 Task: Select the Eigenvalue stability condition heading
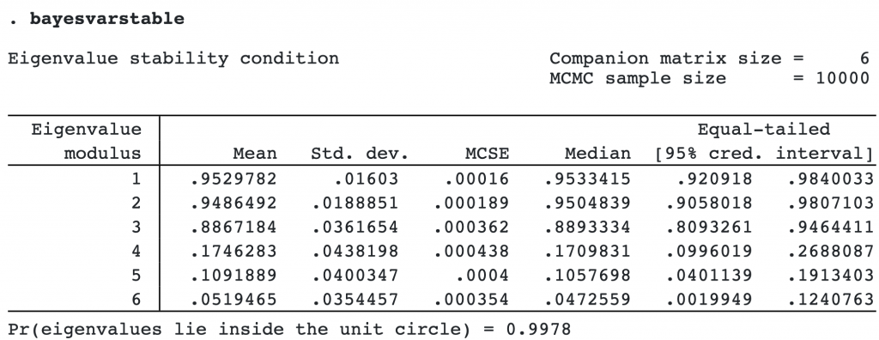(173, 58)
